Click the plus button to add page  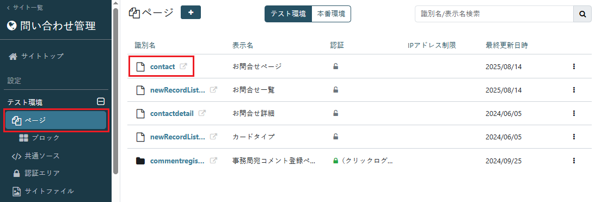click(191, 13)
